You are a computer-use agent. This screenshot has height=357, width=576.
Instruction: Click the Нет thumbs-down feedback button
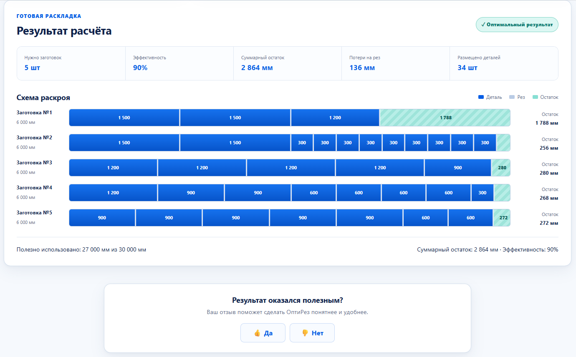coord(312,333)
